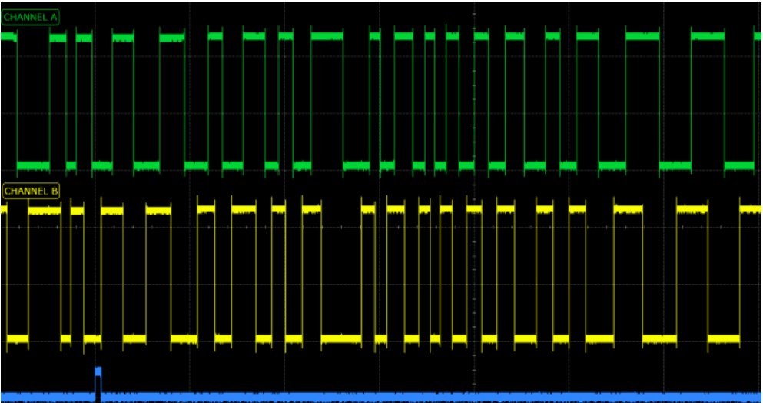Click the yellow low segment above the blue spike
The image size is (763, 403).
click(x=92, y=338)
